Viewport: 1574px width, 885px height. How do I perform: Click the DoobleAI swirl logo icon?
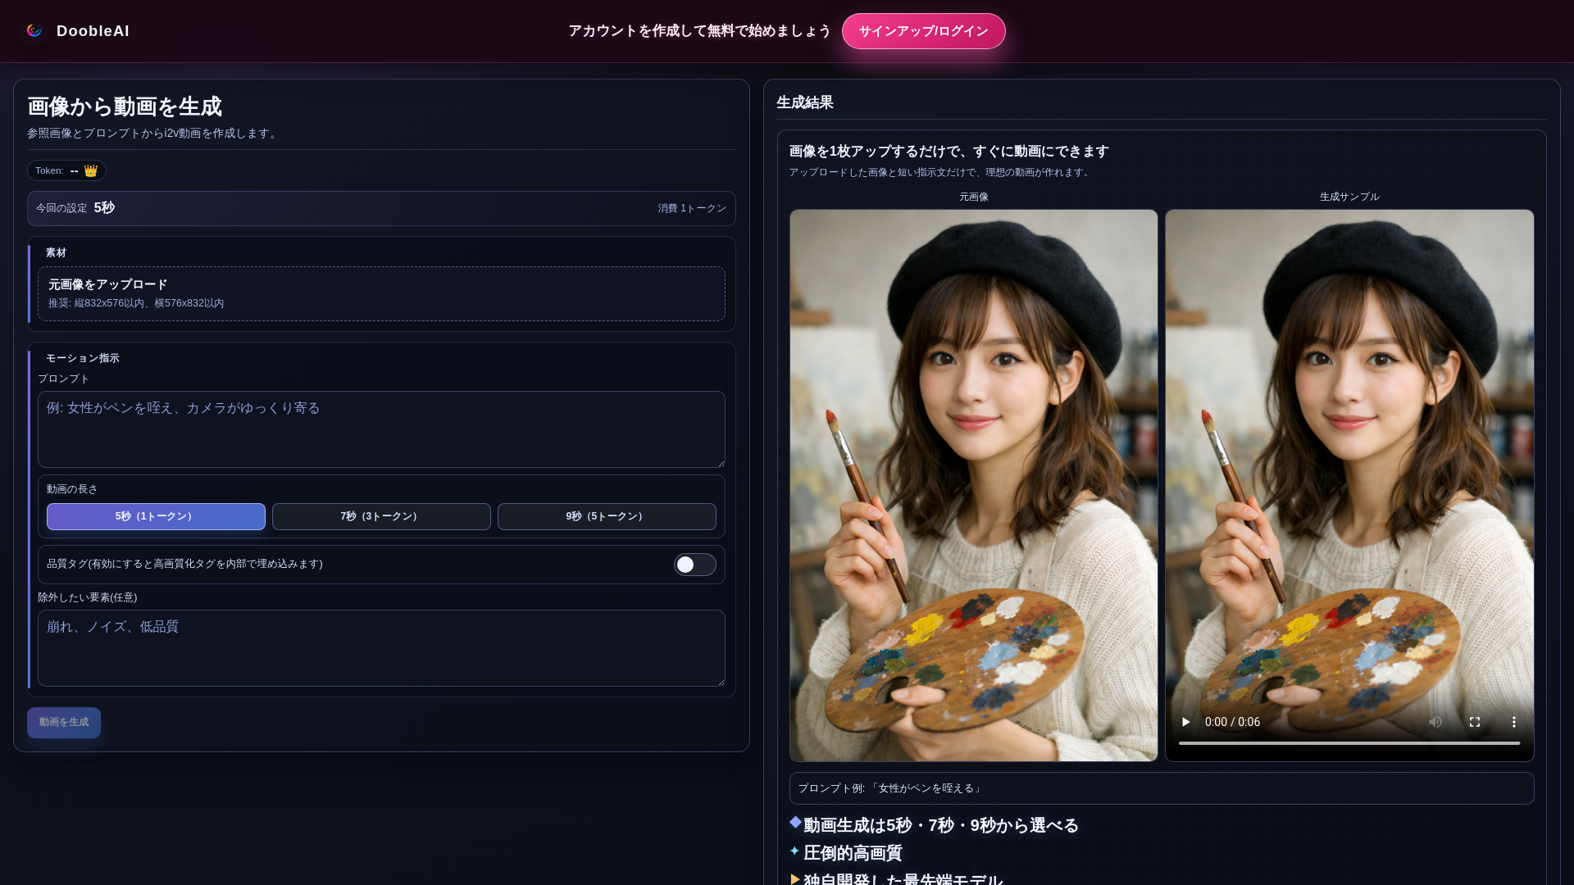[34, 31]
